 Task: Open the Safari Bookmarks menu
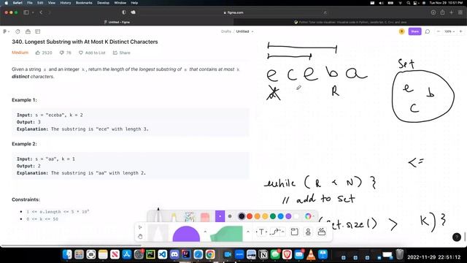tap(84, 3)
